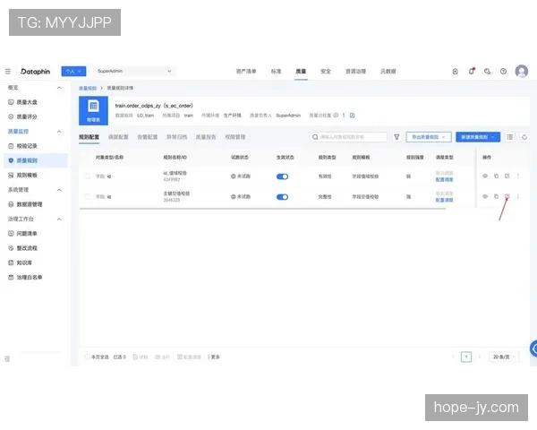Image resolution: width=537 pixels, height=430 pixels.
Task: View the first rule via eye icon
Action: tap(485, 176)
